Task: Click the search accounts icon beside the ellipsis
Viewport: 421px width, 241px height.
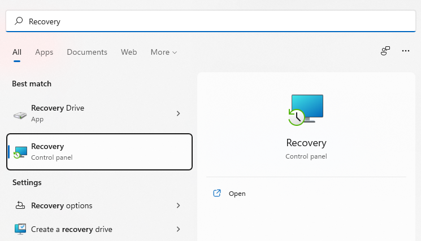Action: (x=385, y=51)
